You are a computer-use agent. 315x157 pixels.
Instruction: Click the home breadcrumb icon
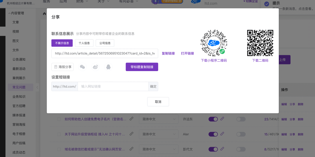click(x=44, y=14)
